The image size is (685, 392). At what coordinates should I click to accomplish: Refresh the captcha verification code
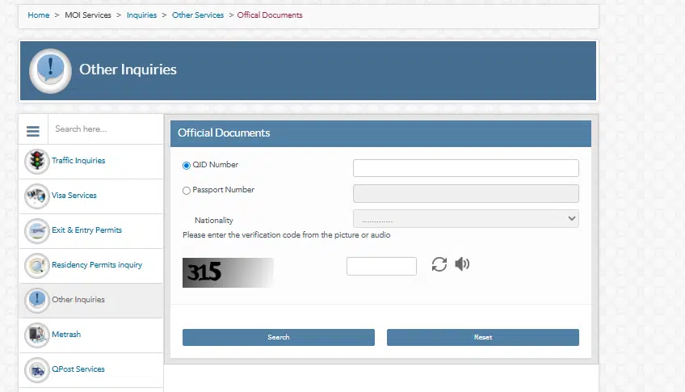(439, 264)
